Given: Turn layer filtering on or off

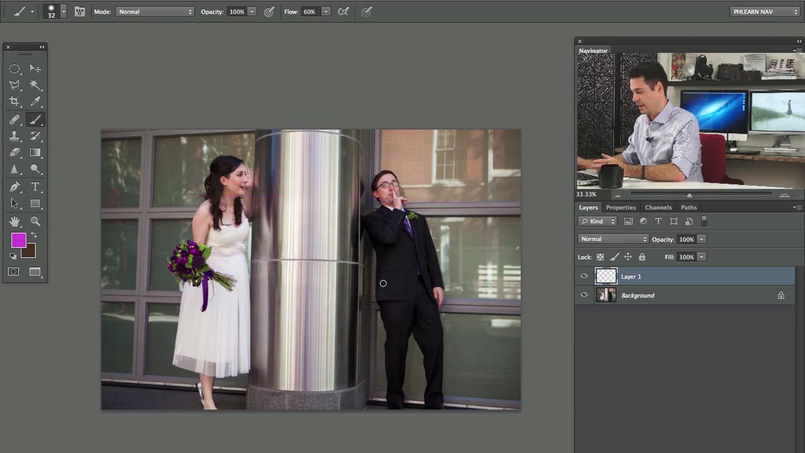Looking at the screenshot, I should click(704, 220).
